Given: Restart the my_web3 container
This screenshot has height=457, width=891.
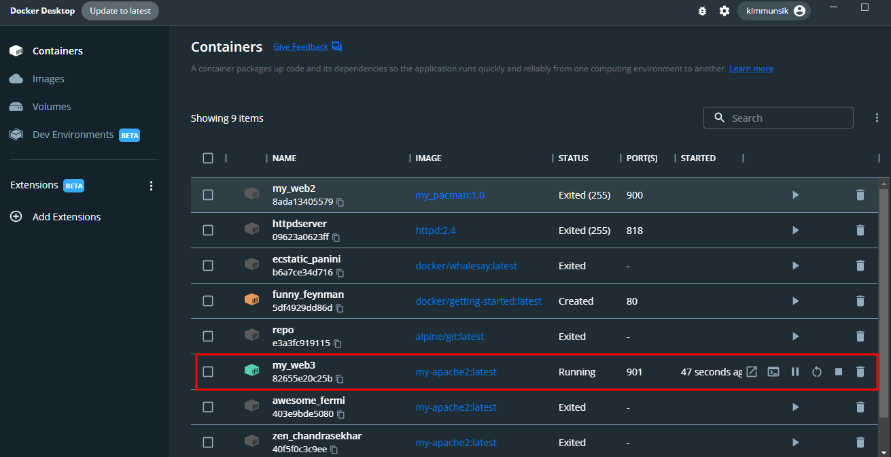Looking at the screenshot, I should coord(817,372).
